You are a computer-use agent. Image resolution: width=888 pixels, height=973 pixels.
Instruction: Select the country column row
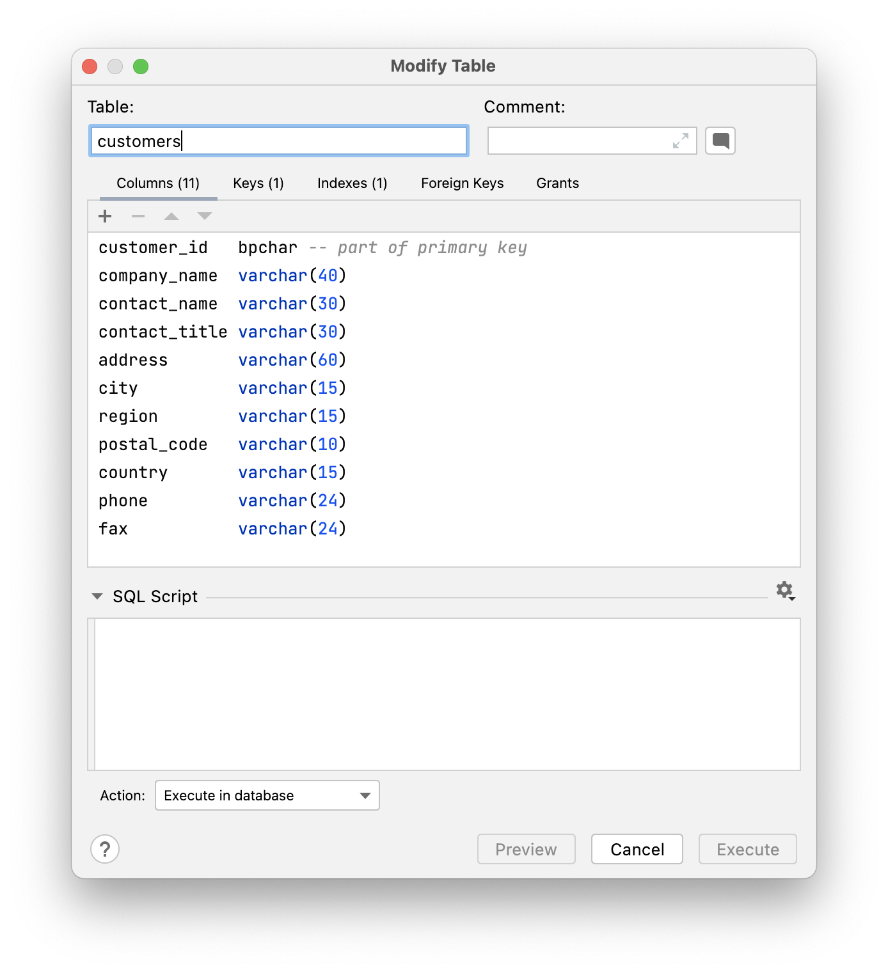tap(444, 472)
